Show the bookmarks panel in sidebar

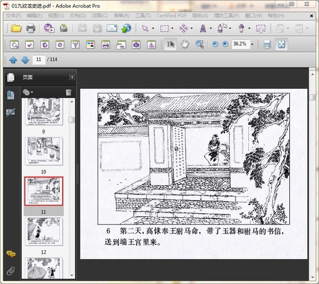(11, 95)
